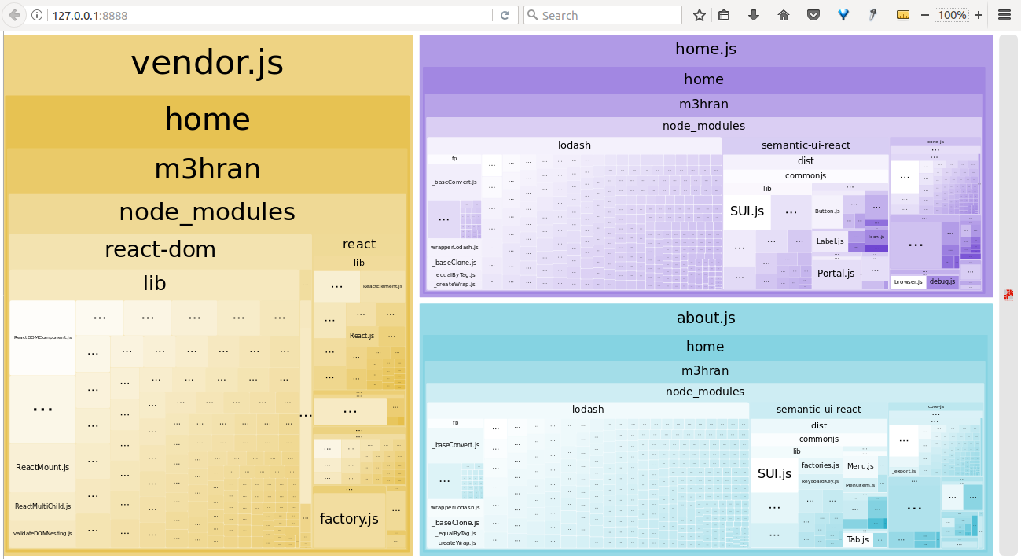Select the Portal.js cell
1021x559 pixels.
tap(836, 274)
